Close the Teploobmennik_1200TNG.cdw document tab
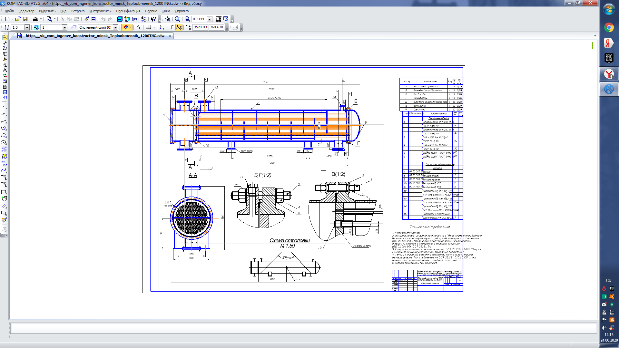Screen dimensions: 619x348 170,36
